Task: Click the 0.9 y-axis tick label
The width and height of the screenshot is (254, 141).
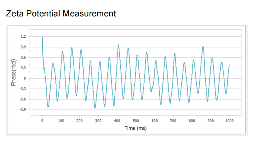Action: tap(23, 47)
